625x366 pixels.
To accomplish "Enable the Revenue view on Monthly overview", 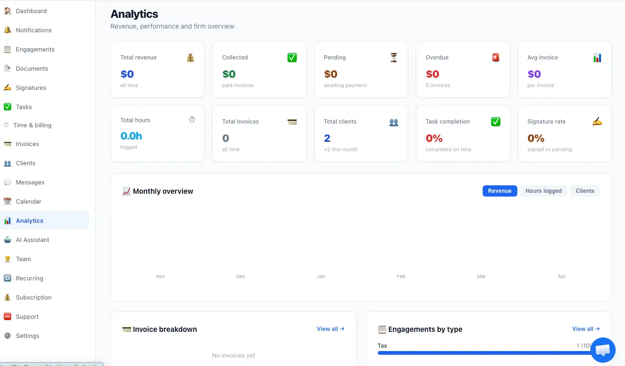I will coord(500,190).
